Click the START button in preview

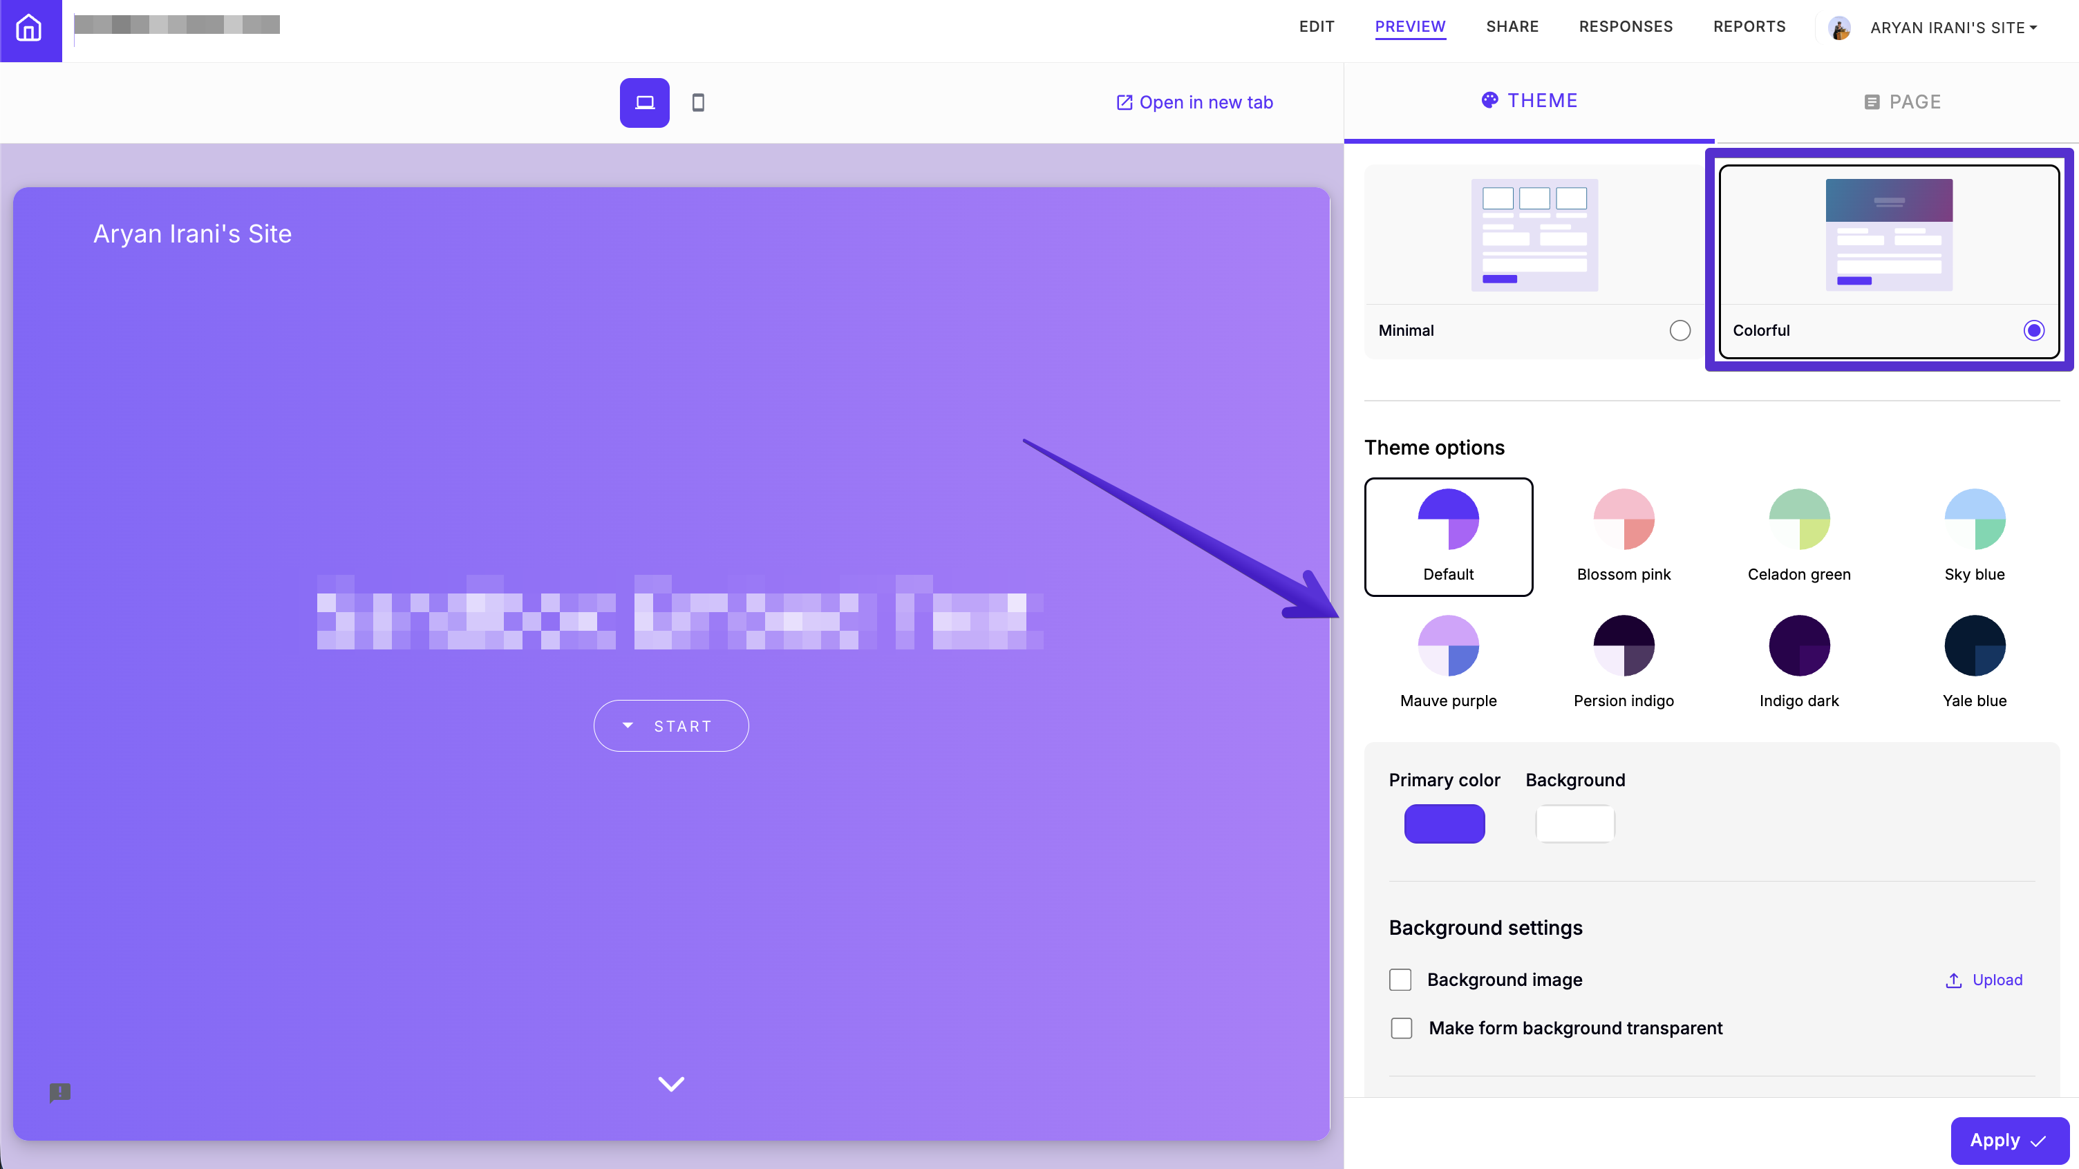pyautogui.click(x=670, y=726)
